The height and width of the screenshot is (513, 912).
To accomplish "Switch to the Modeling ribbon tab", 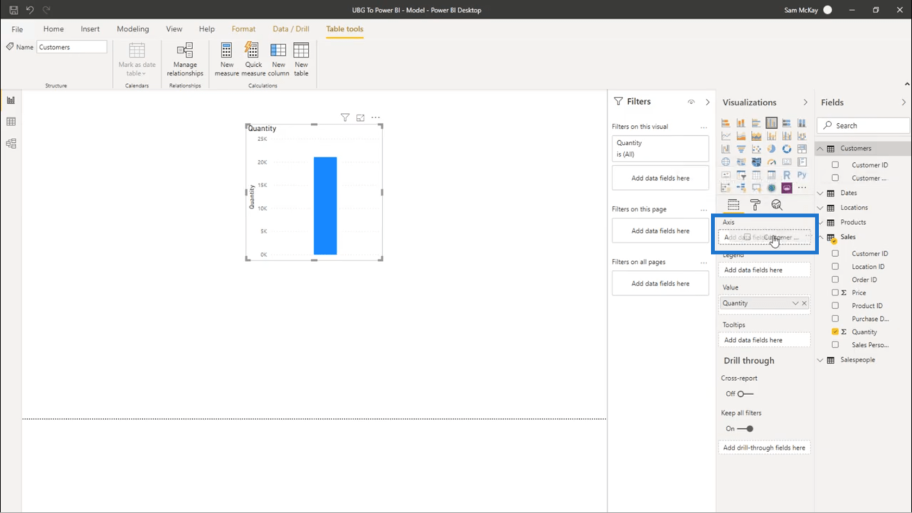I will pos(132,29).
